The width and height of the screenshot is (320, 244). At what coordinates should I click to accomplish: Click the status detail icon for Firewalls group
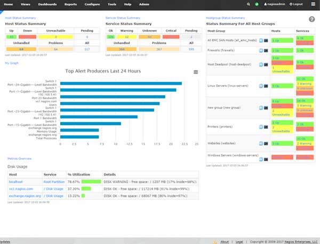click(x=260, y=51)
